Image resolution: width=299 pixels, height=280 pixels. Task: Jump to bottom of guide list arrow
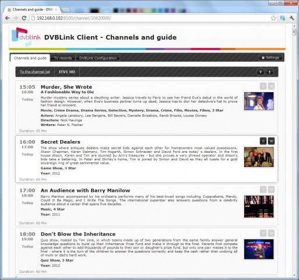(261, 72)
